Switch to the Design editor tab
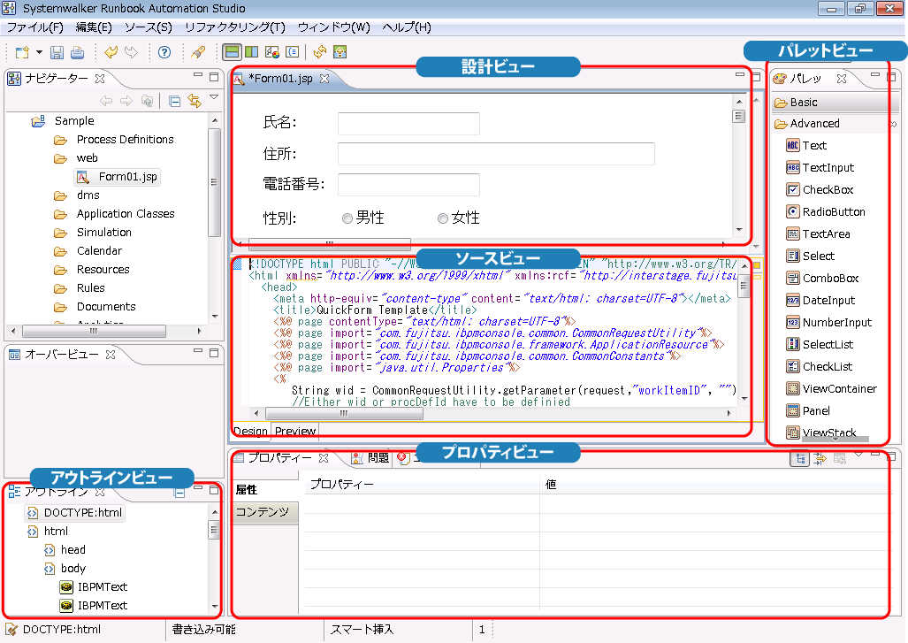Image resolution: width=908 pixels, height=643 pixels. (x=250, y=431)
